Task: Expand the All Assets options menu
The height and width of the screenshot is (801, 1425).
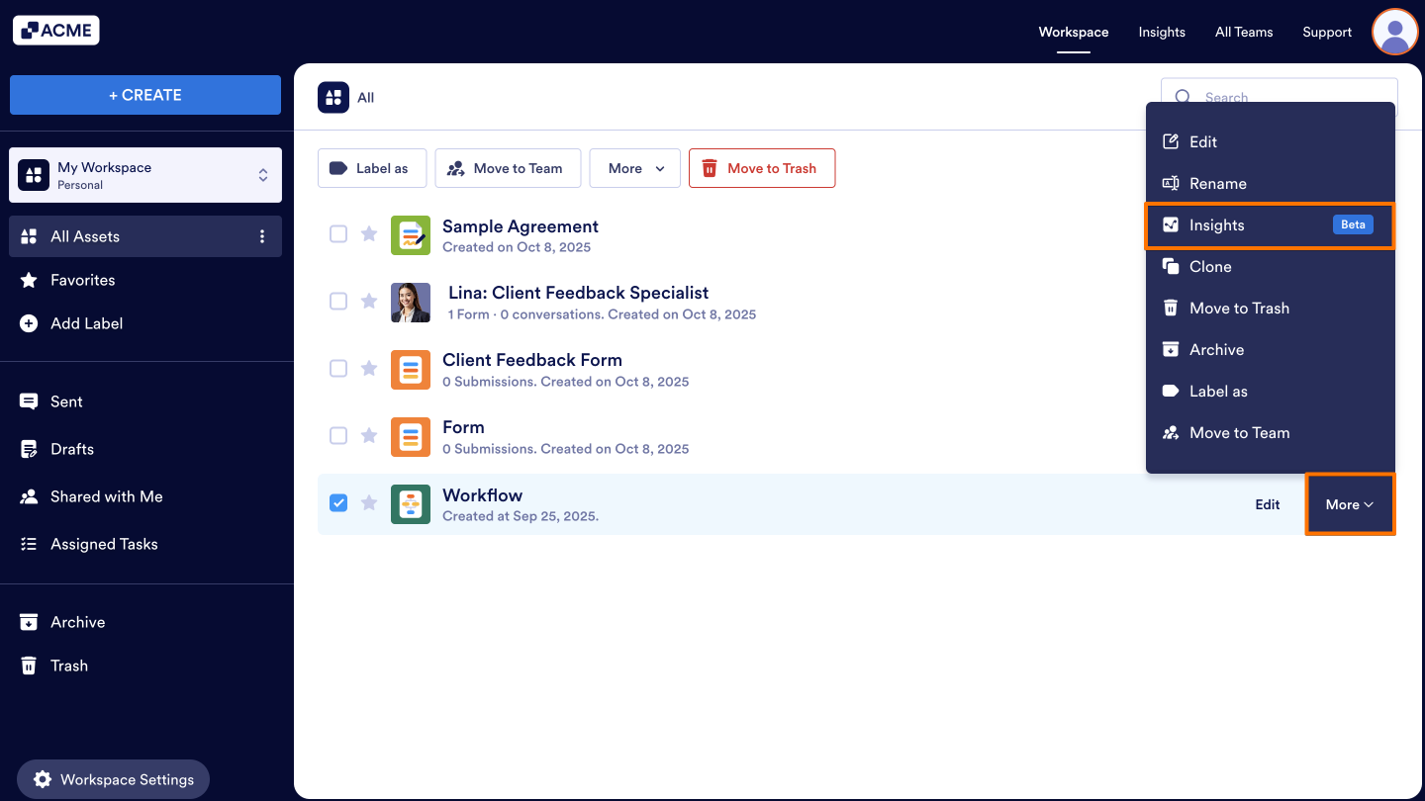Action: [x=262, y=236]
